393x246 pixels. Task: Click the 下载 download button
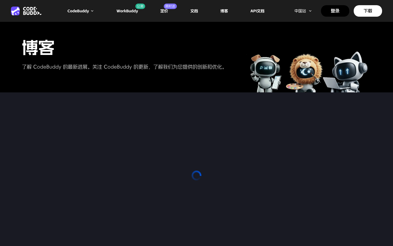point(368,11)
